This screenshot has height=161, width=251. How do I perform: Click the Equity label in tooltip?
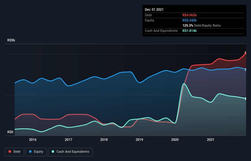tap(149, 20)
